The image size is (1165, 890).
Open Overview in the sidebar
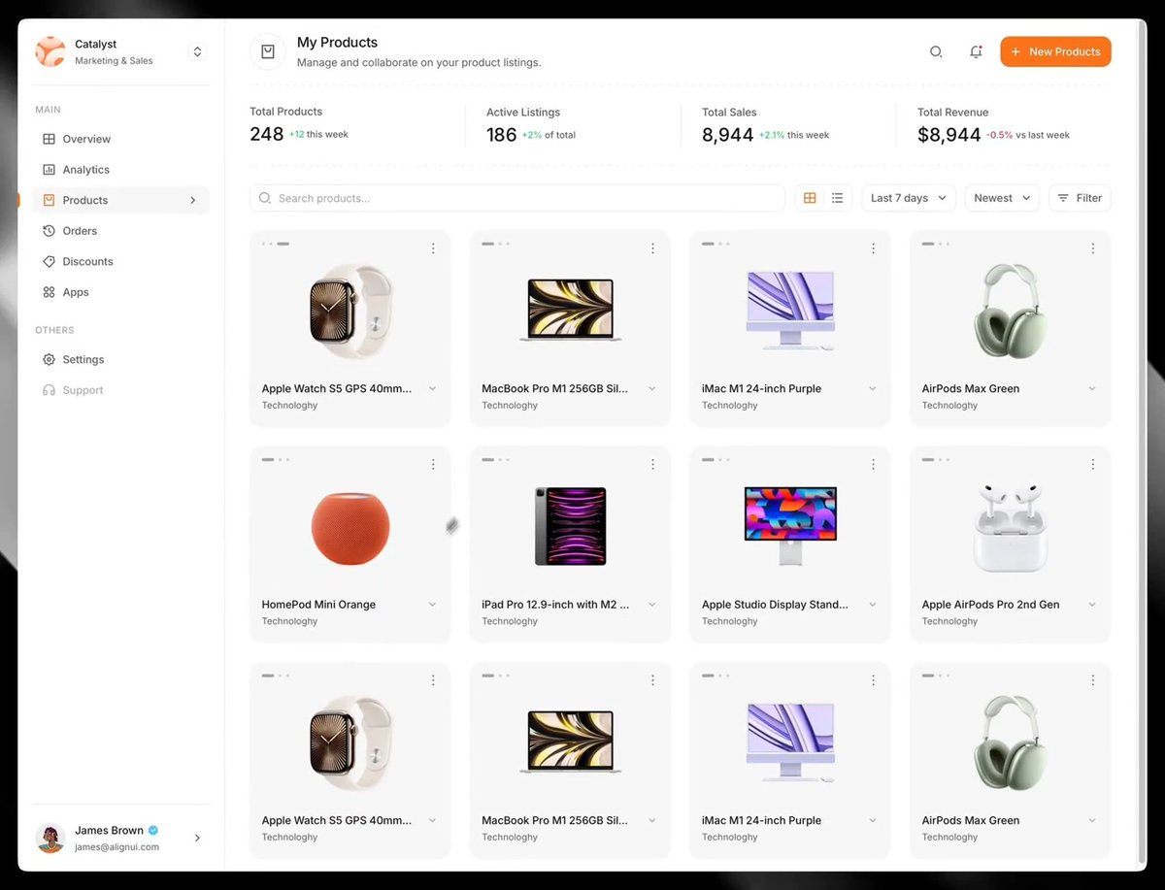[x=122, y=139]
